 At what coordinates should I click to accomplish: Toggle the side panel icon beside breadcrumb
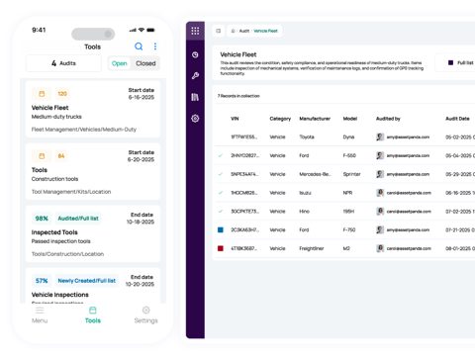click(219, 31)
